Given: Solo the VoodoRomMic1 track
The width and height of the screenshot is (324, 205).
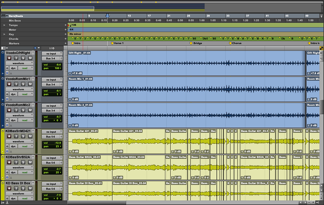Looking at the screenshot, I should (x=23, y=84).
